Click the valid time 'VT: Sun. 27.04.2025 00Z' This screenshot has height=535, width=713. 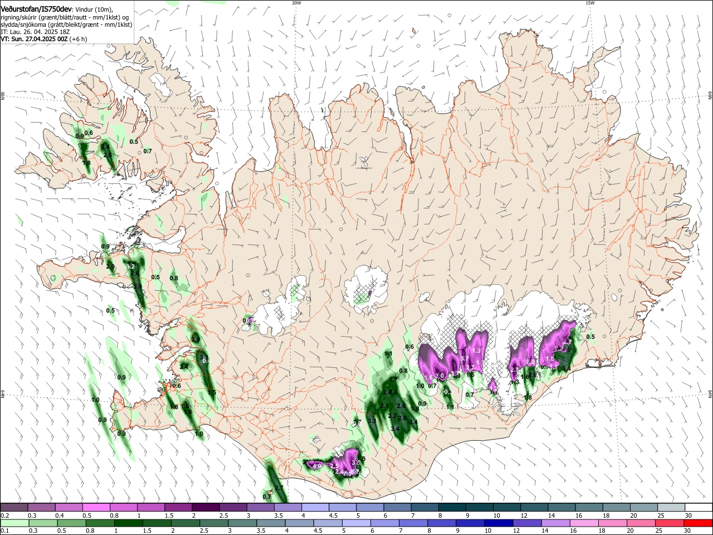pyautogui.click(x=34, y=39)
